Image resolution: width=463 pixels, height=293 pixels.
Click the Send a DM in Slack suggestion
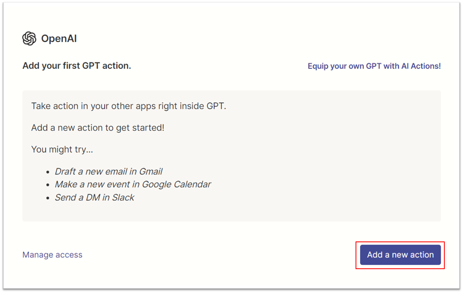point(94,198)
